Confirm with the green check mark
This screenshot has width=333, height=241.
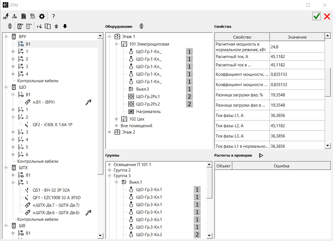(316, 16)
